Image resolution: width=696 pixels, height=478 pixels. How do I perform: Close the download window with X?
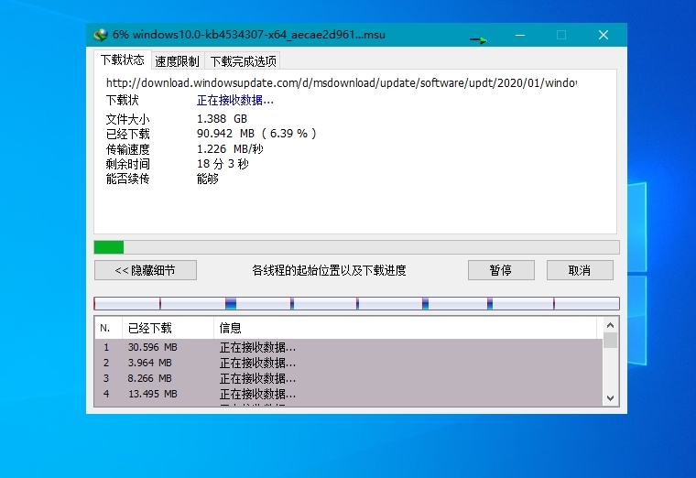pyautogui.click(x=603, y=35)
